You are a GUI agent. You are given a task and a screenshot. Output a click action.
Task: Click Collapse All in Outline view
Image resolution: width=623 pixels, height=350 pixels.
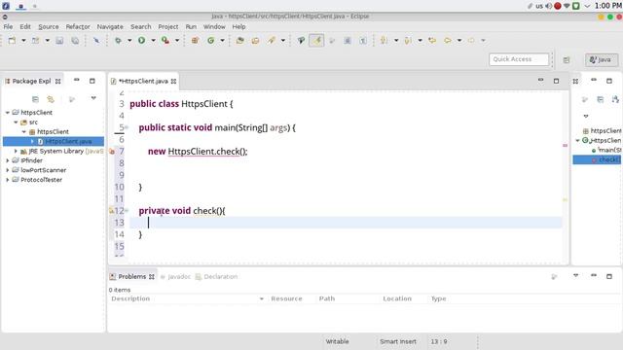(x=601, y=99)
